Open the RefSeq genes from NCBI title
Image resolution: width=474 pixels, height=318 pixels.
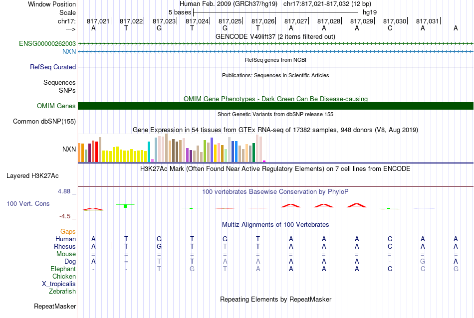click(x=275, y=60)
